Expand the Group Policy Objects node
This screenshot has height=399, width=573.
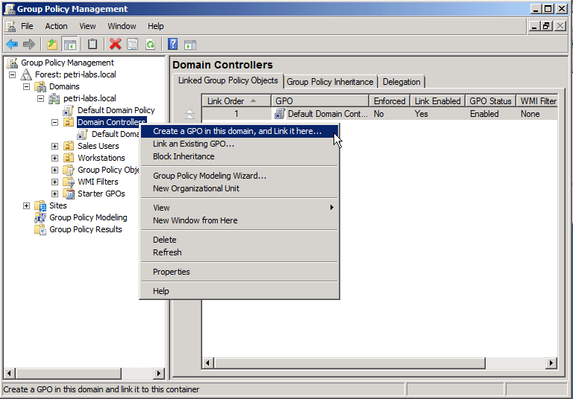pyautogui.click(x=54, y=170)
